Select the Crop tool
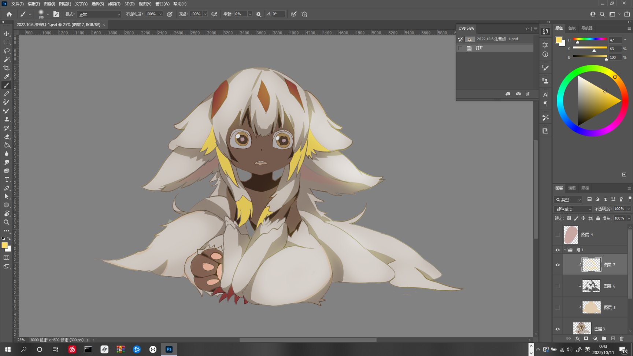Image resolution: width=633 pixels, height=356 pixels. [7, 68]
